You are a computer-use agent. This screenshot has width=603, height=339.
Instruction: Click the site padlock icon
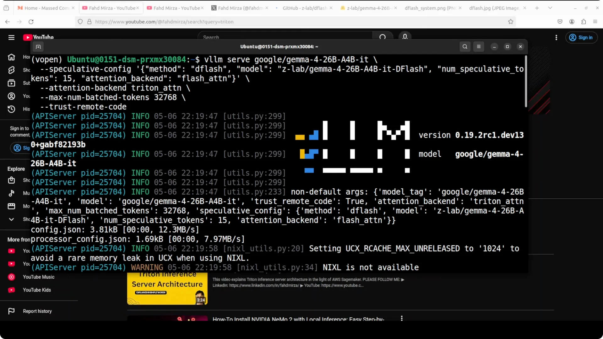point(89,22)
